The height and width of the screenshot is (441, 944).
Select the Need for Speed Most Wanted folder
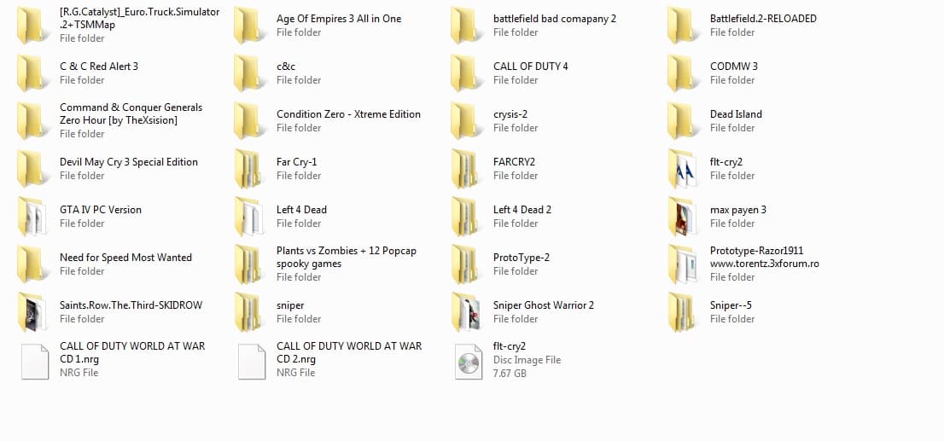click(x=125, y=258)
